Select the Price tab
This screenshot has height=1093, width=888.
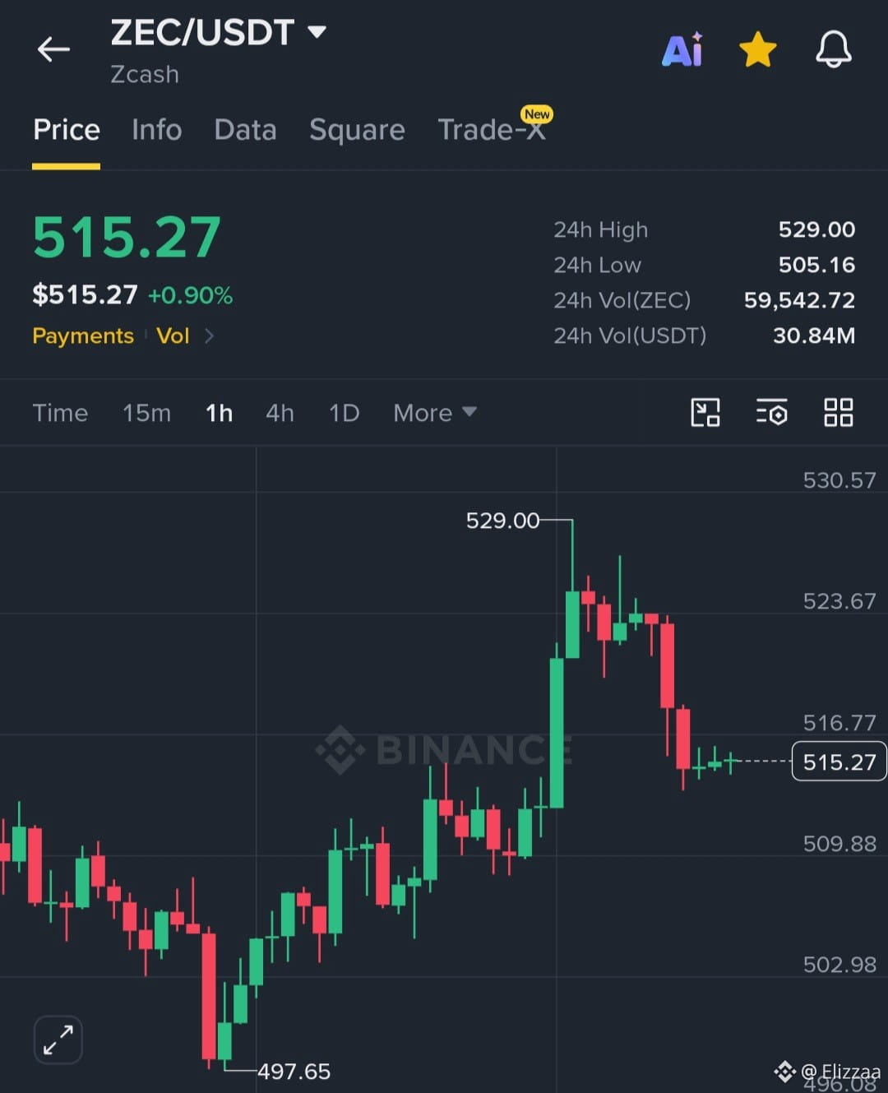[67, 130]
